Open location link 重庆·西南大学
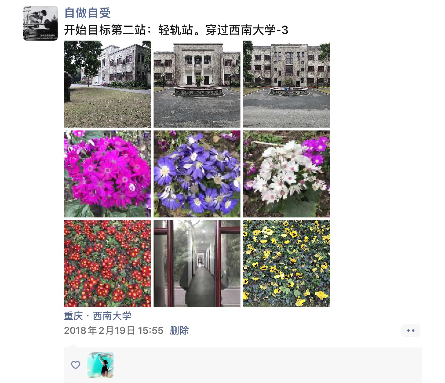 [98, 316]
